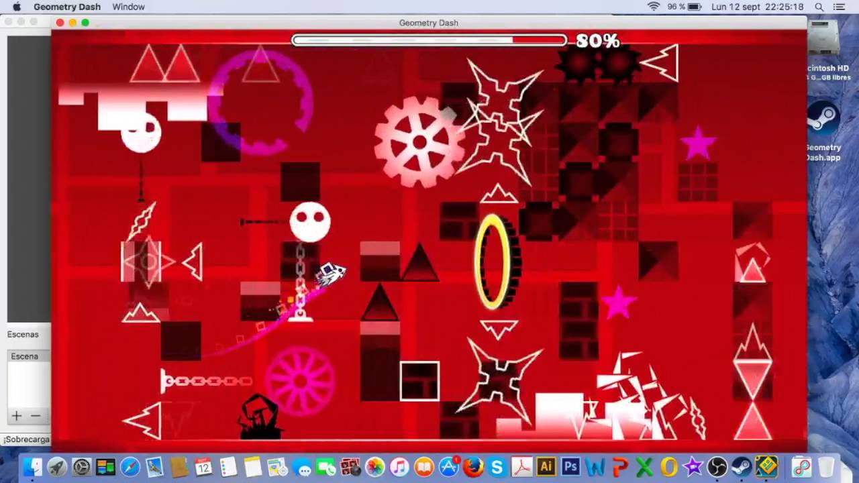The width and height of the screenshot is (859, 483).
Task: Open Microsoft Word W icon
Action: tap(595, 467)
